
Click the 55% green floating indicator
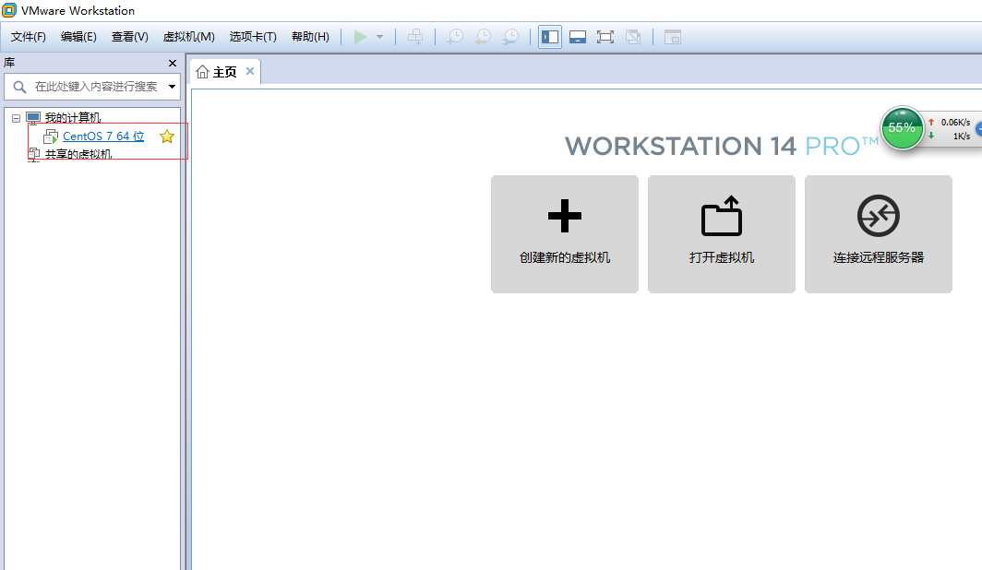click(902, 128)
